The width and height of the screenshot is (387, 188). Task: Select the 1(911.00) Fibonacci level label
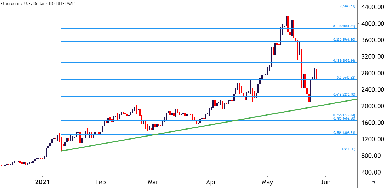click(348, 149)
